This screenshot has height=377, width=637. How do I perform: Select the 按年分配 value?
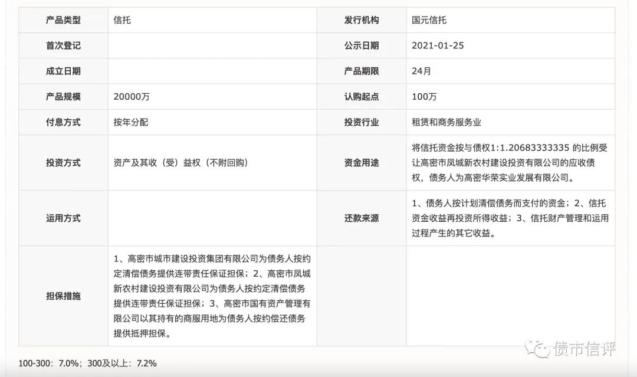pyautogui.click(x=131, y=122)
